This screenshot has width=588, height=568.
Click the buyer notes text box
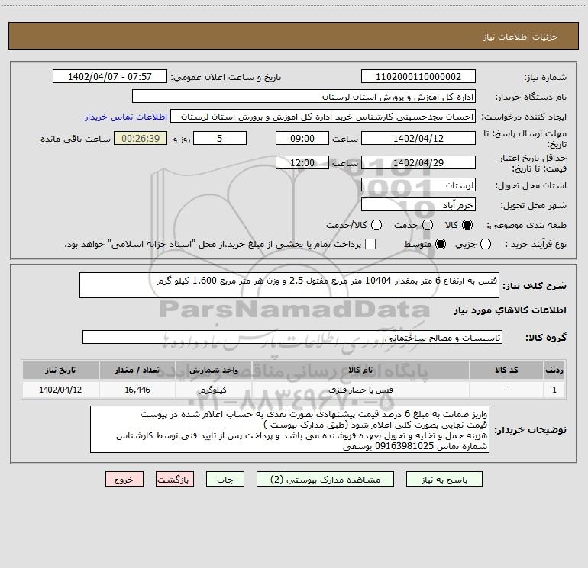pos(289,429)
